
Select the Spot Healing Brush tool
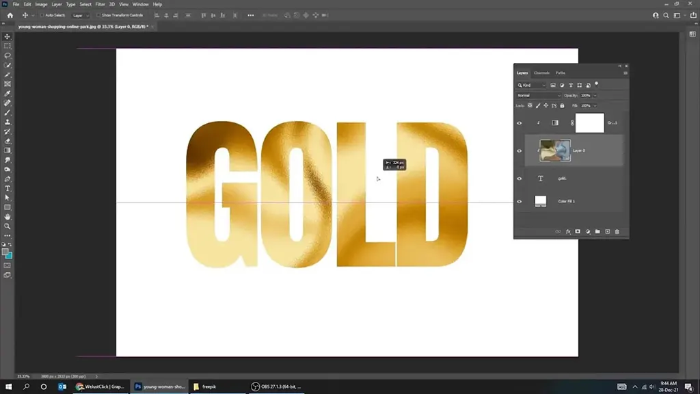pos(7,103)
